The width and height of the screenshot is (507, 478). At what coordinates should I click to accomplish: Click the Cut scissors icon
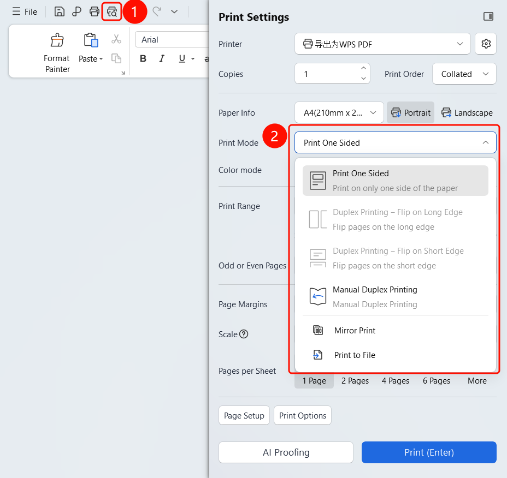(x=116, y=39)
